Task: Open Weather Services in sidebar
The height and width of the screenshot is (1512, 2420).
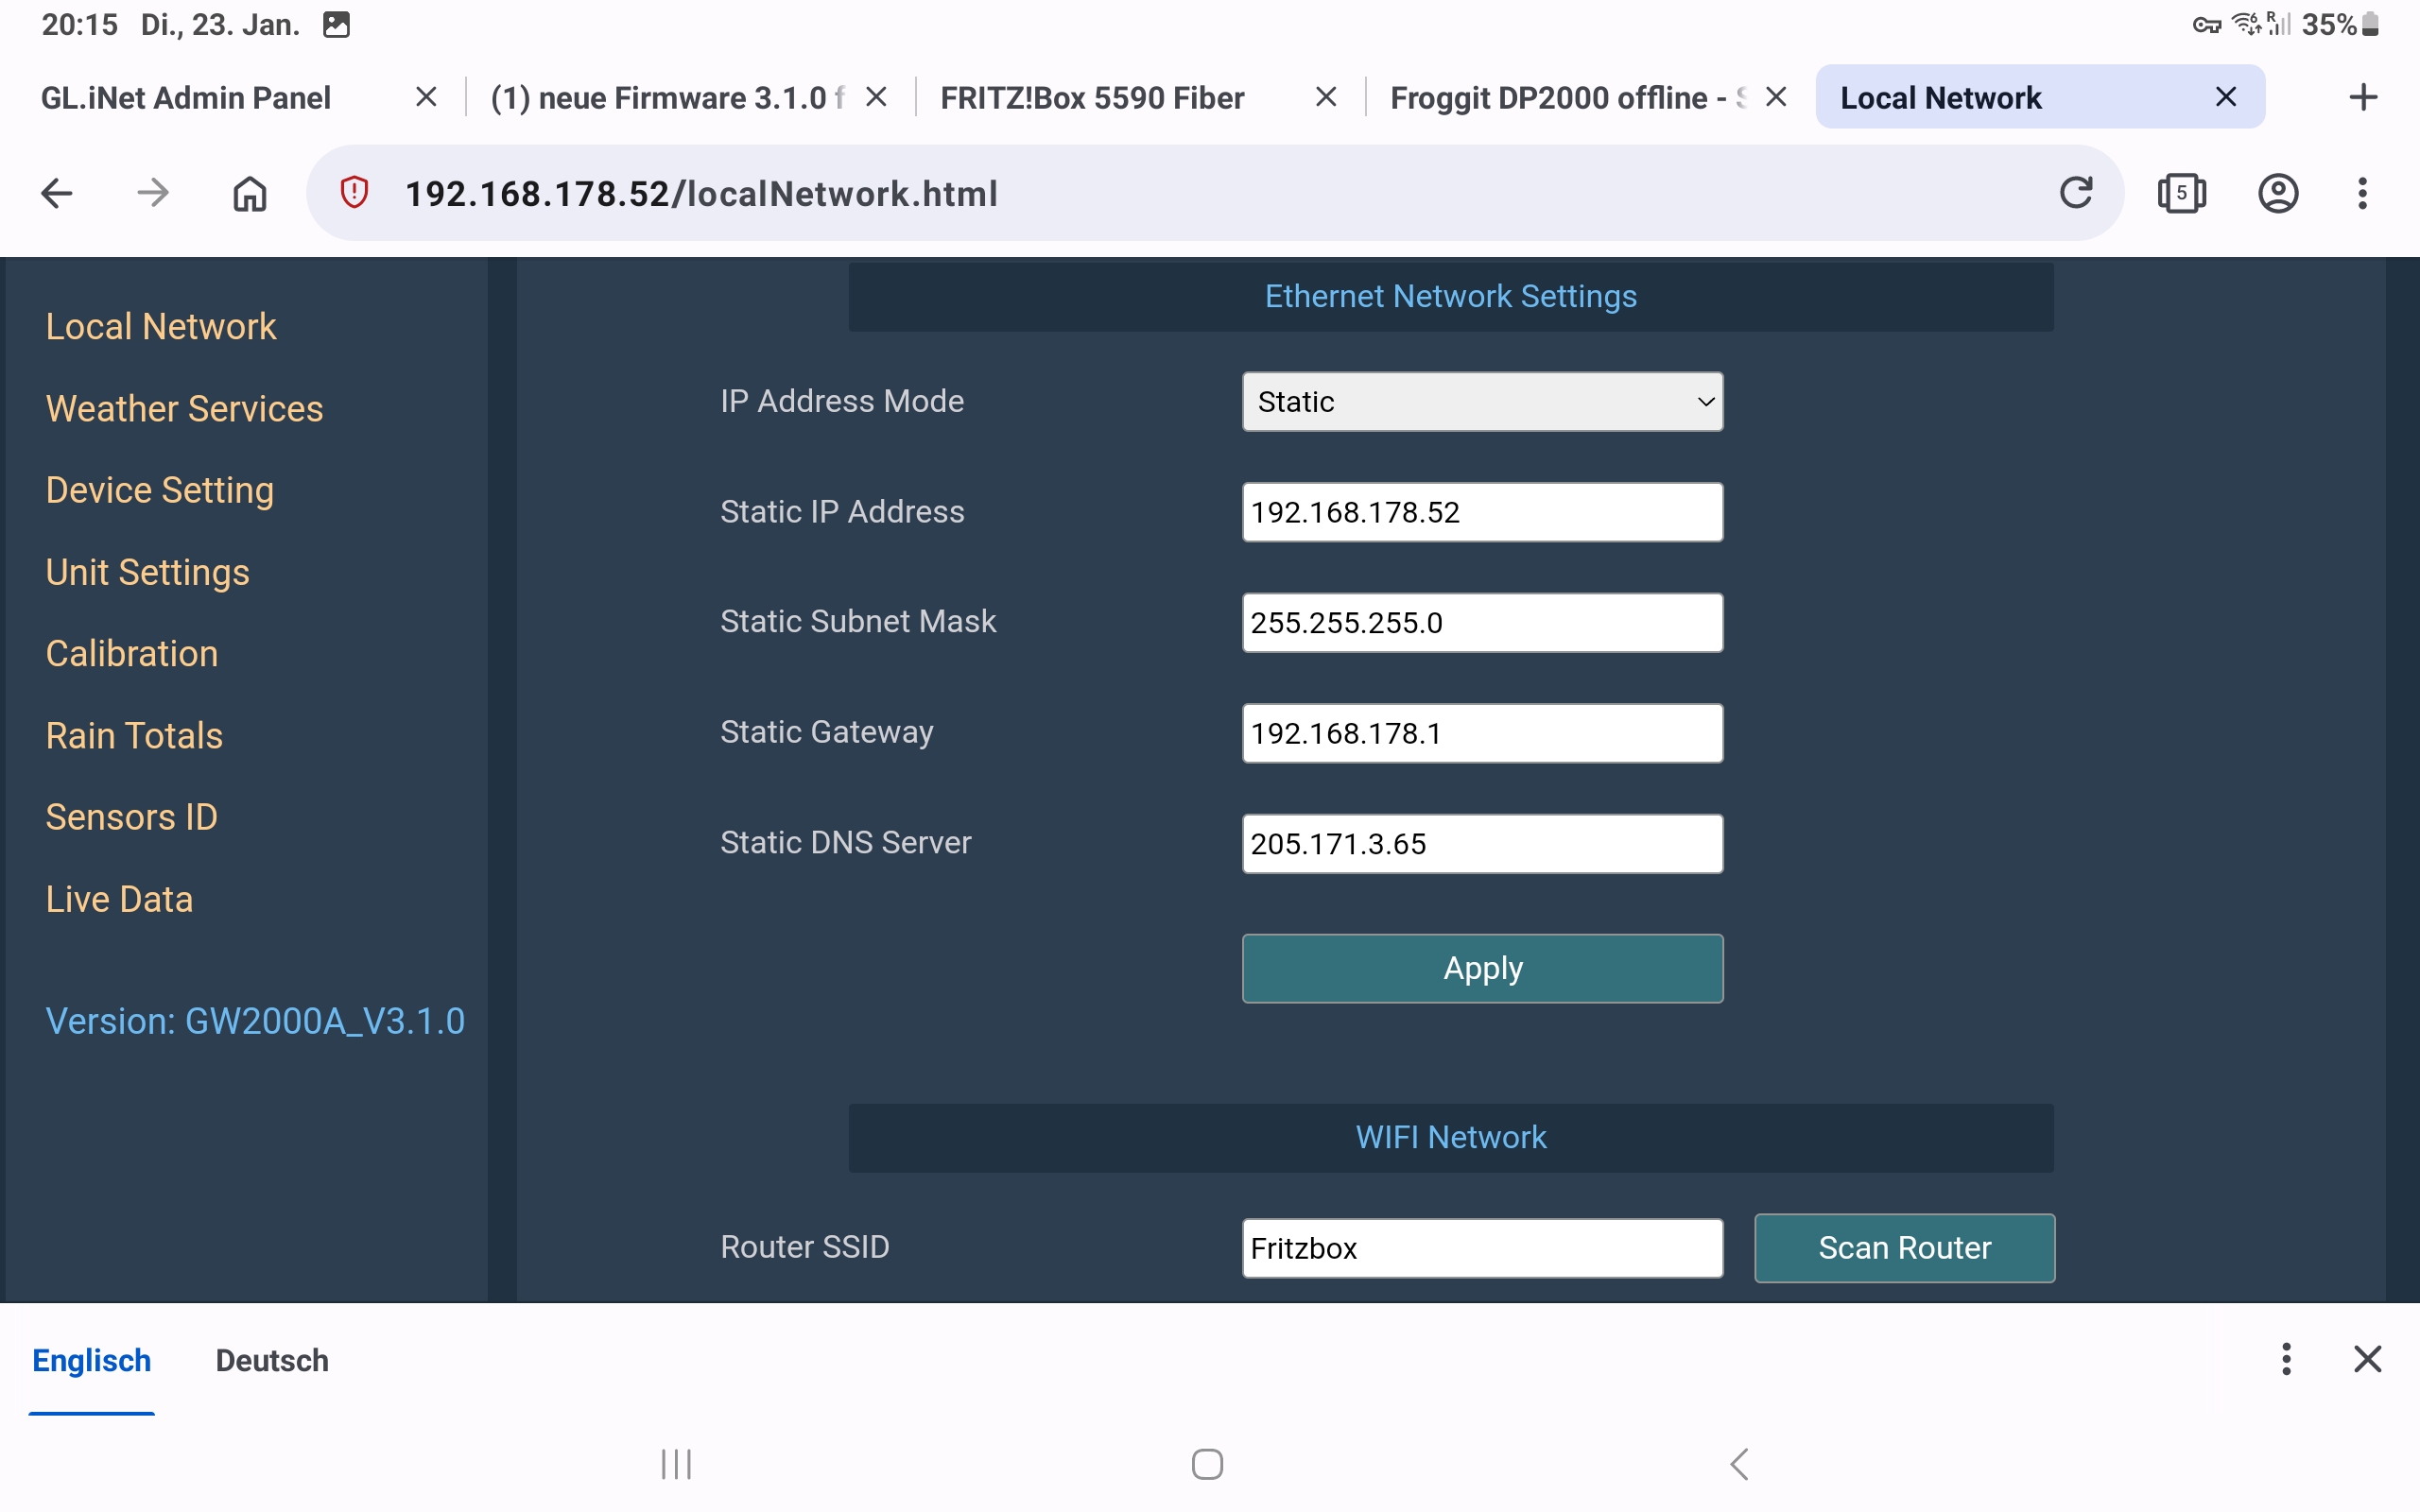Action: 184,409
